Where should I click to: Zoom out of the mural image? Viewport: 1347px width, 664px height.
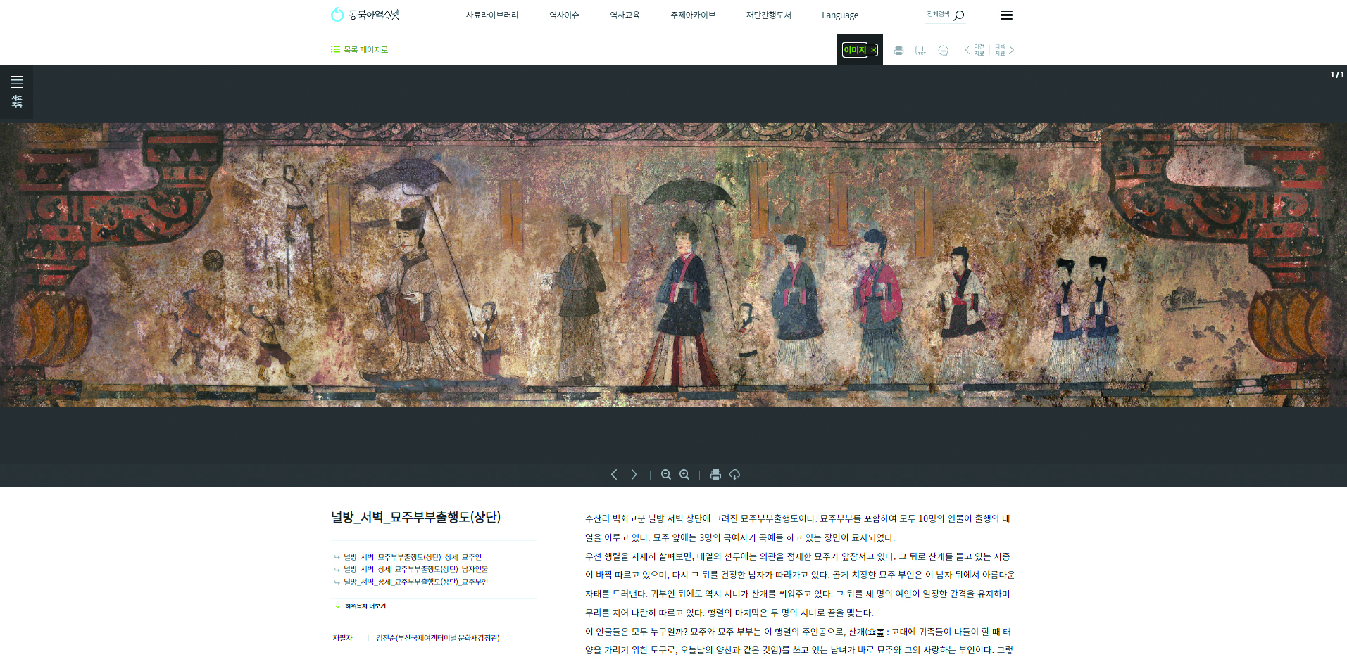(x=665, y=475)
